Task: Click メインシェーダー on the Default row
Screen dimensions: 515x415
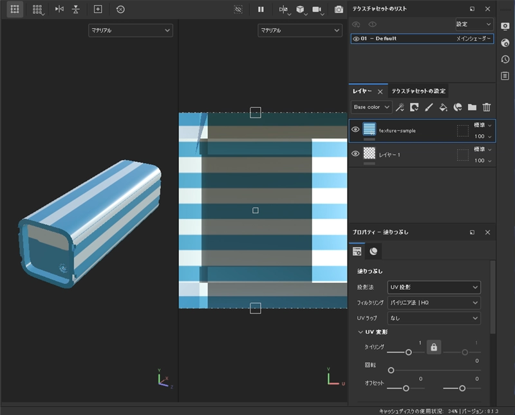Action: point(473,39)
